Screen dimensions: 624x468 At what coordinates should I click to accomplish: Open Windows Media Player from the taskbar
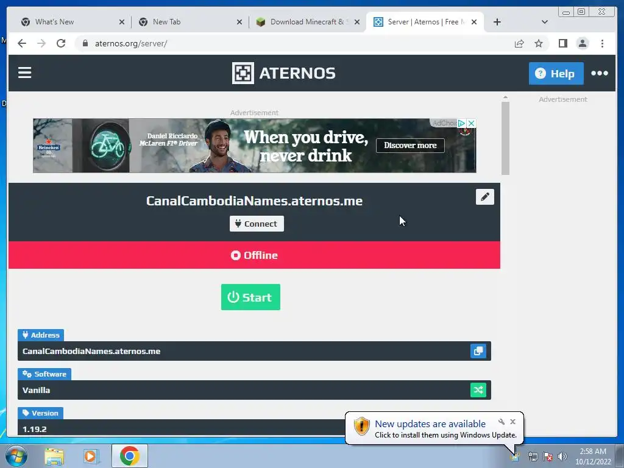click(90, 456)
